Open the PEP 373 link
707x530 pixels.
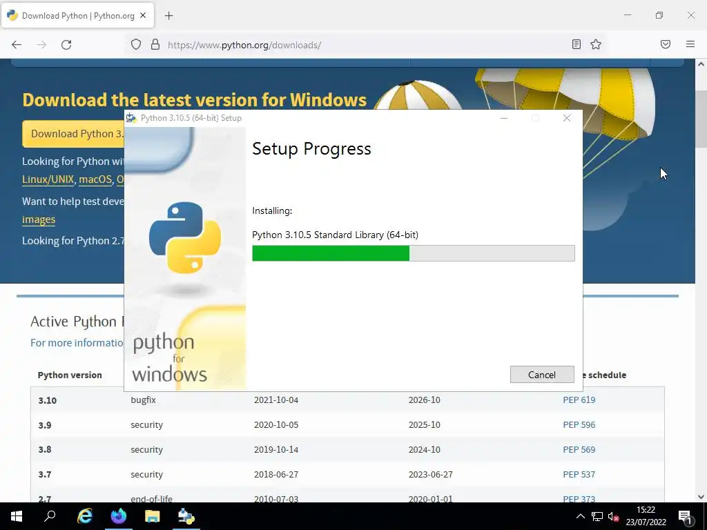click(x=579, y=498)
